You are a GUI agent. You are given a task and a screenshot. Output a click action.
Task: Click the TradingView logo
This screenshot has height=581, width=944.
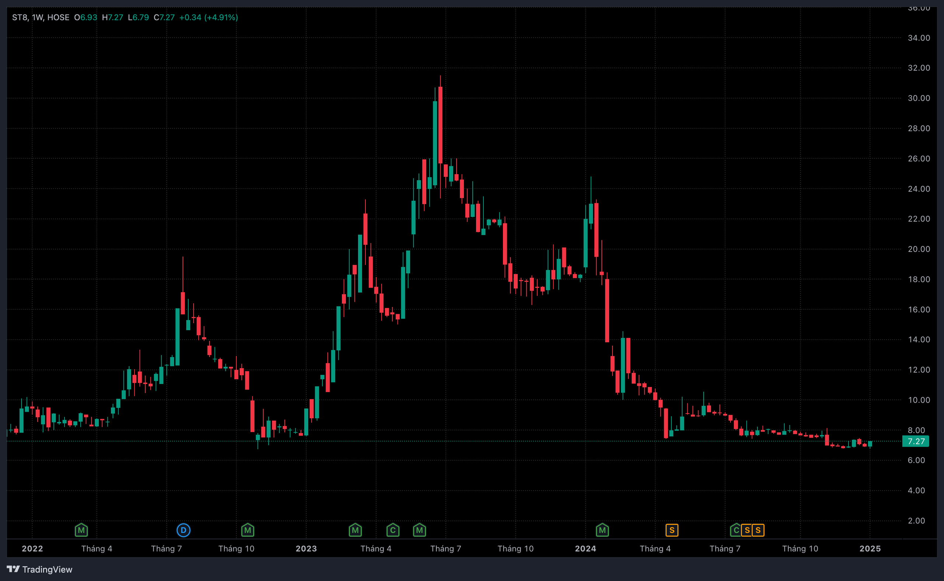(39, 569)
